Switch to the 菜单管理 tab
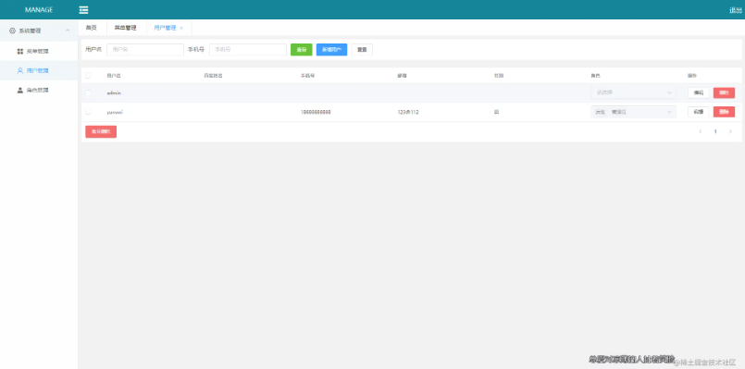This screenshot has width=745, height=369. pos(126,28)
